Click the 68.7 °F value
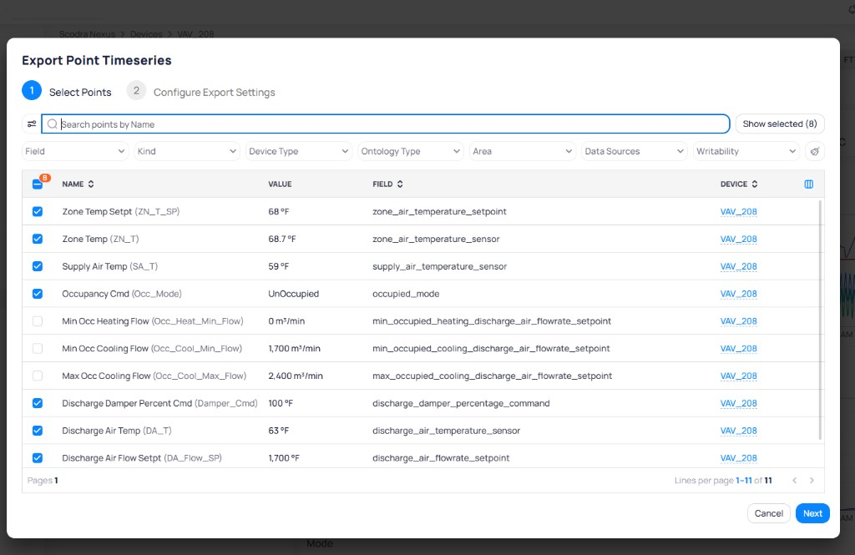 (x=282, y=239)
